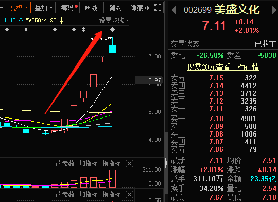Screen dimensions: 278x202
Task: Open the 叠加 dropdown
Action: tap(43, 8)
